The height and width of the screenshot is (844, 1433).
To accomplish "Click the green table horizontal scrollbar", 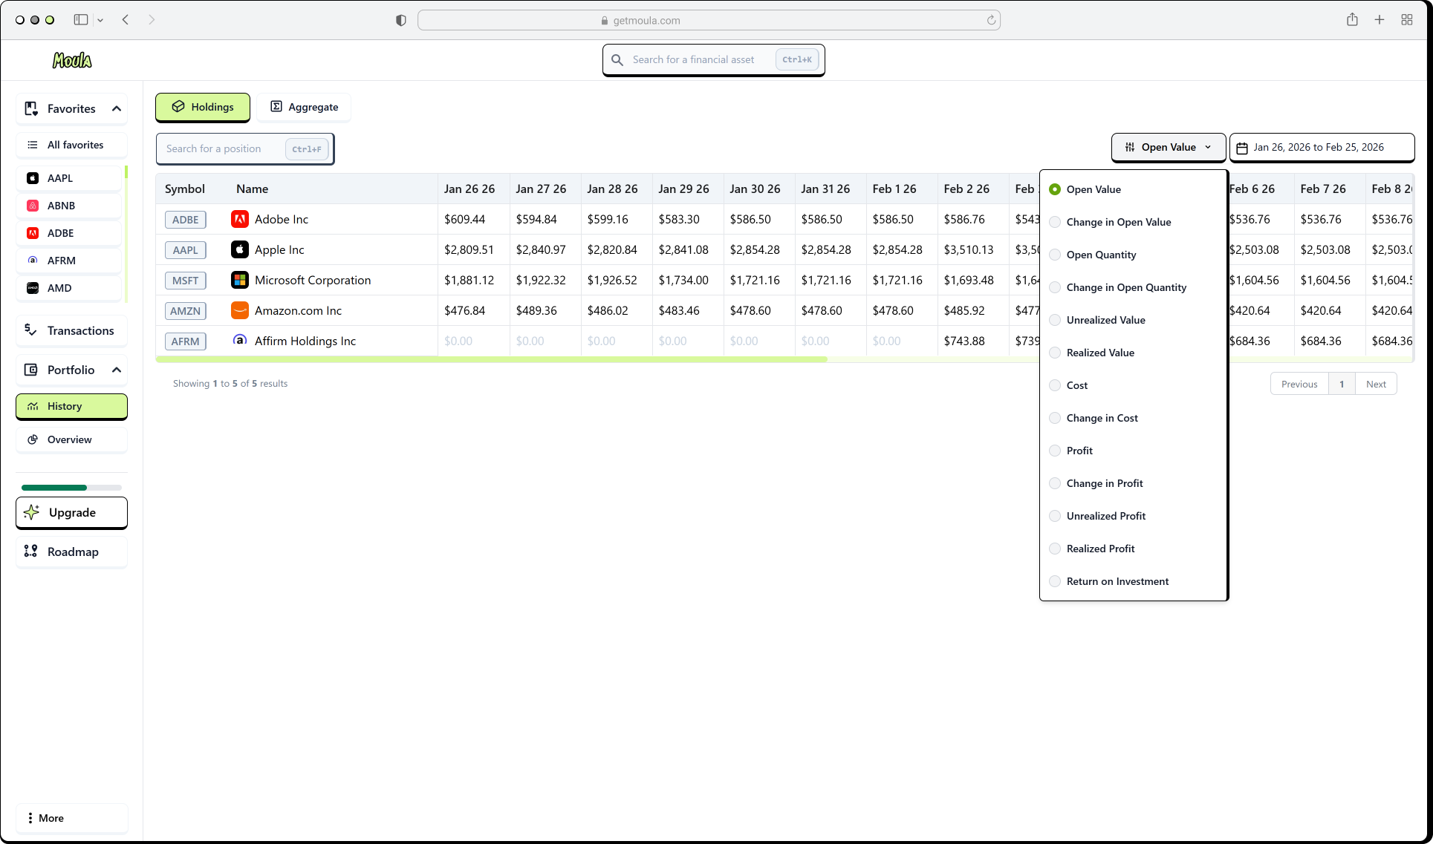I will [491, 359].
